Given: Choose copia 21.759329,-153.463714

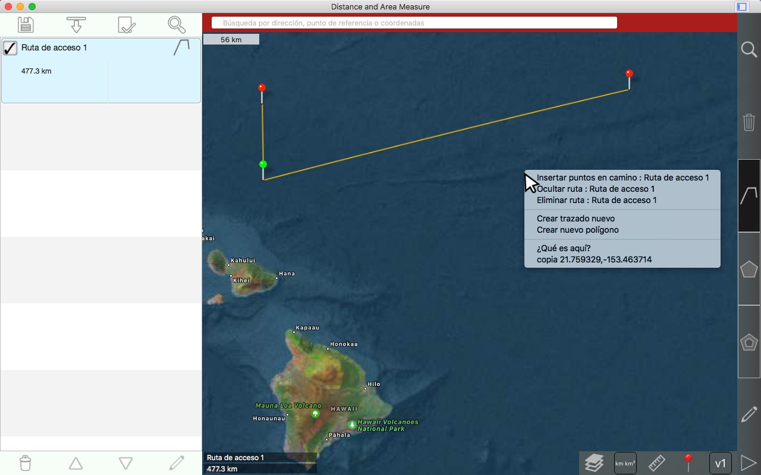Looking at the screenshot, I should (x=622, y=259).
